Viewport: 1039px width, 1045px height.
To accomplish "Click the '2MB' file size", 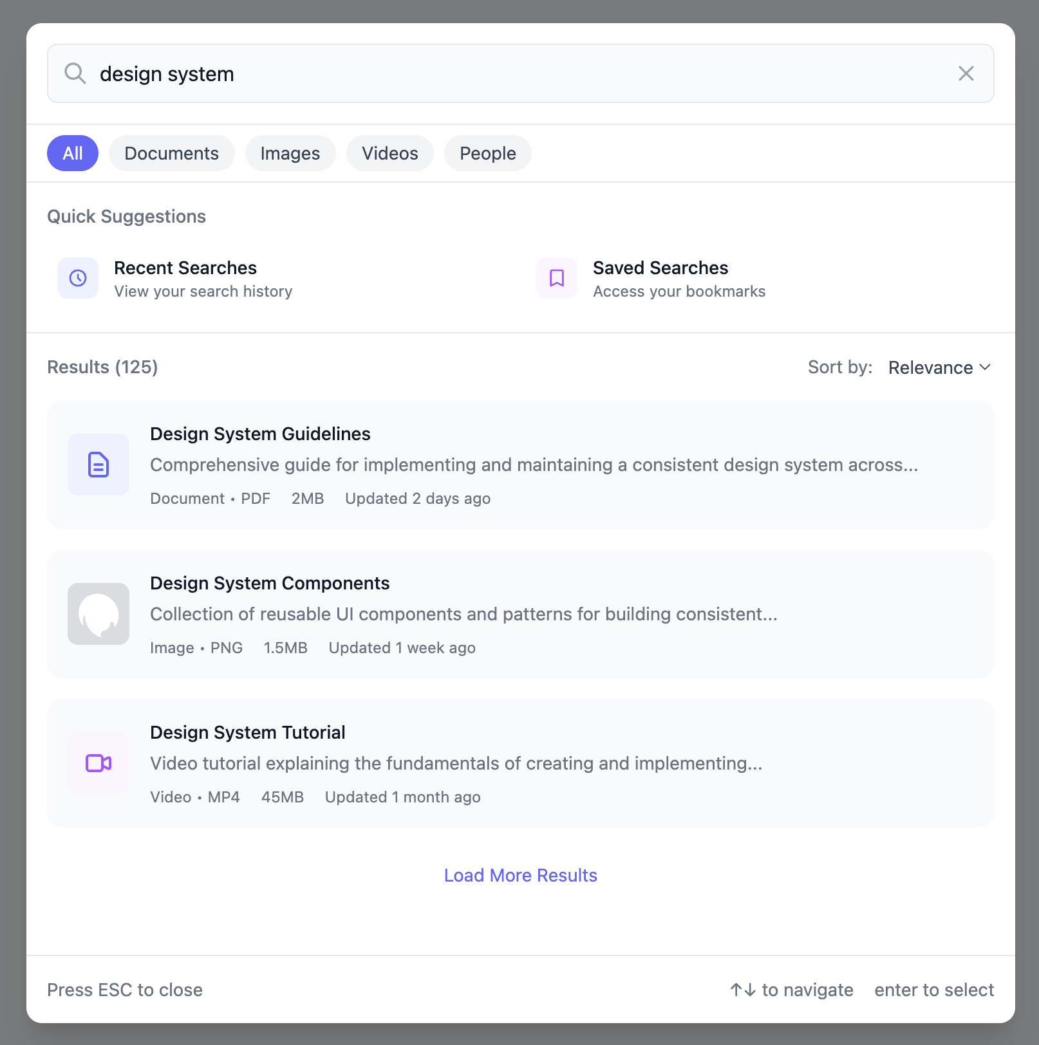I will [308, 499].
